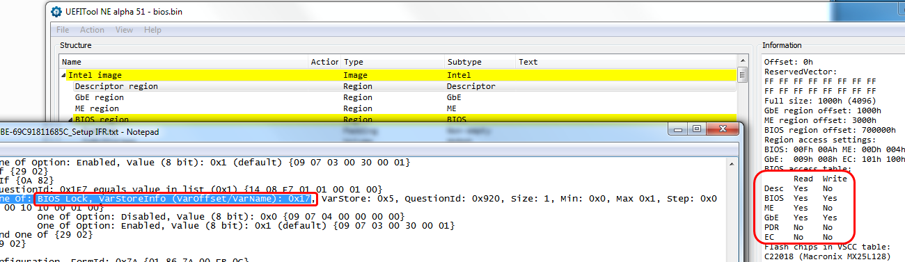Click the Text column header
The height and width of the screenshot is (262, 905).
(627, 62)
